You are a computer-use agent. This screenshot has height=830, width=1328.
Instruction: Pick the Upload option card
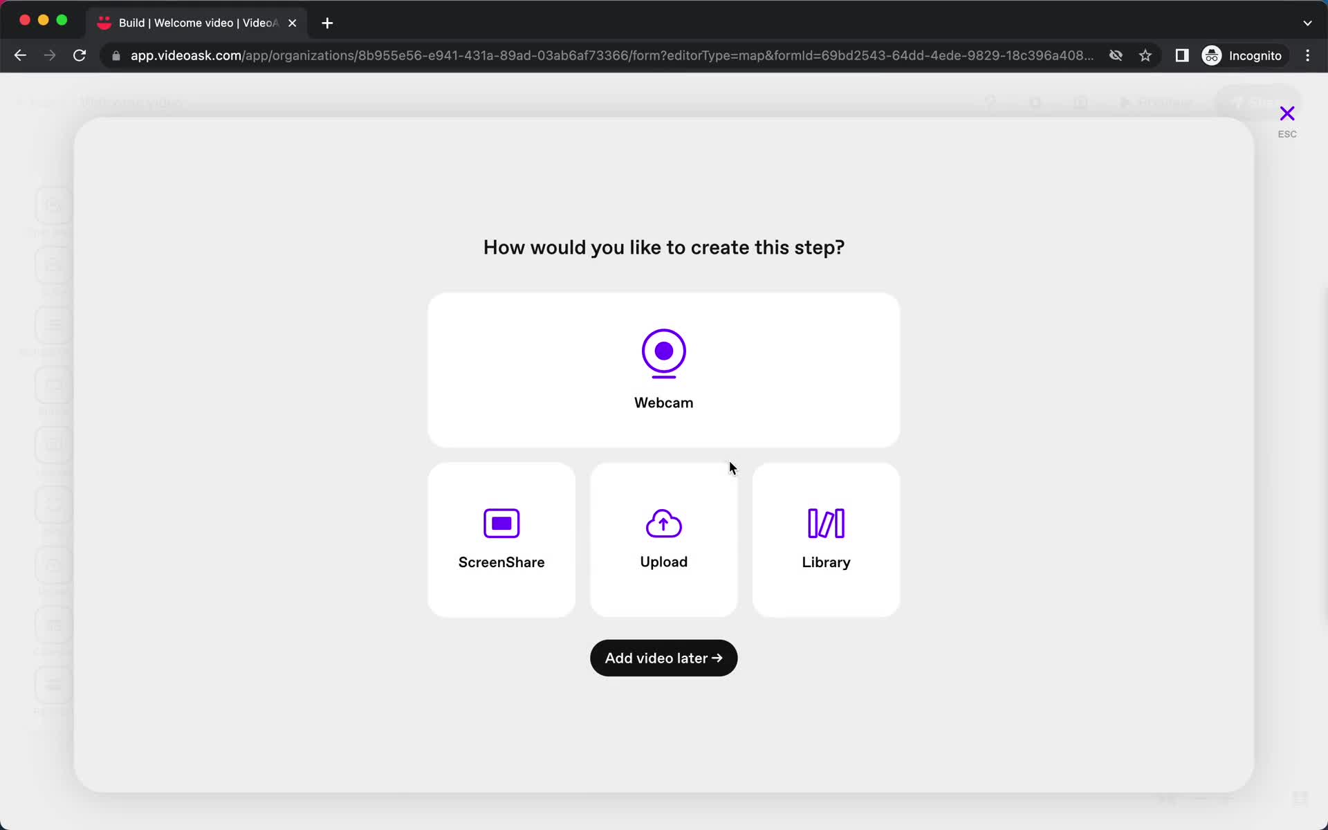click(x=663, y=539)
